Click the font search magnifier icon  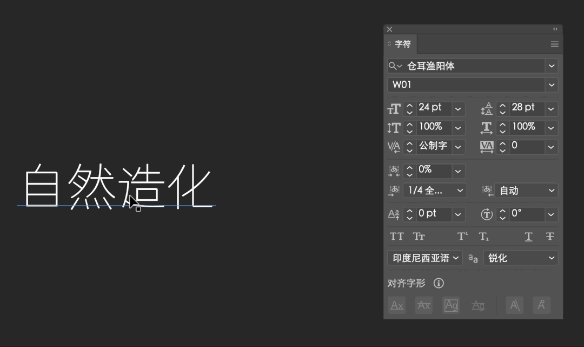[395, 67]
